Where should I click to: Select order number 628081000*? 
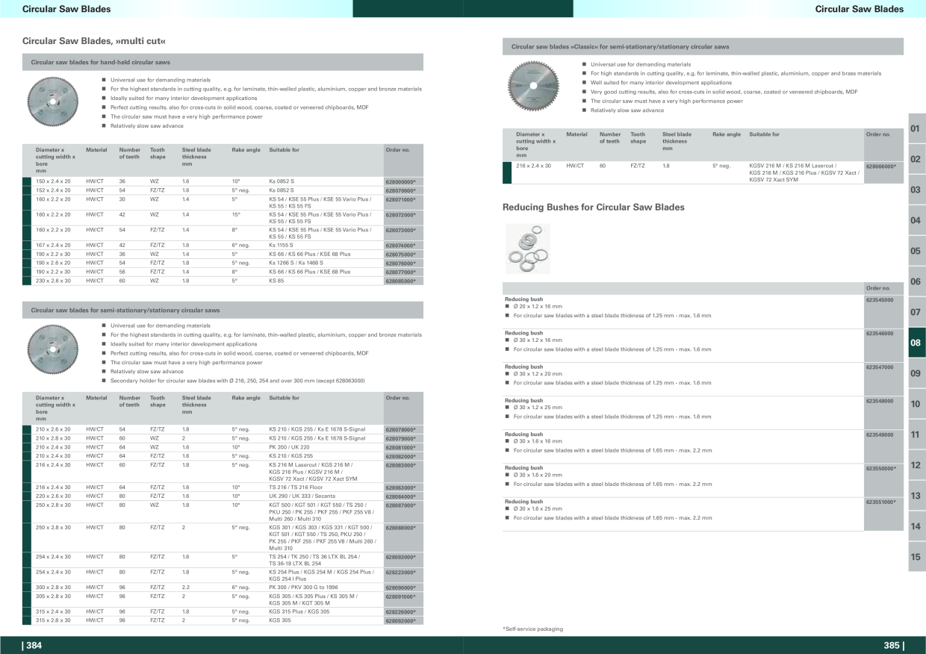(x=400, y=448)
